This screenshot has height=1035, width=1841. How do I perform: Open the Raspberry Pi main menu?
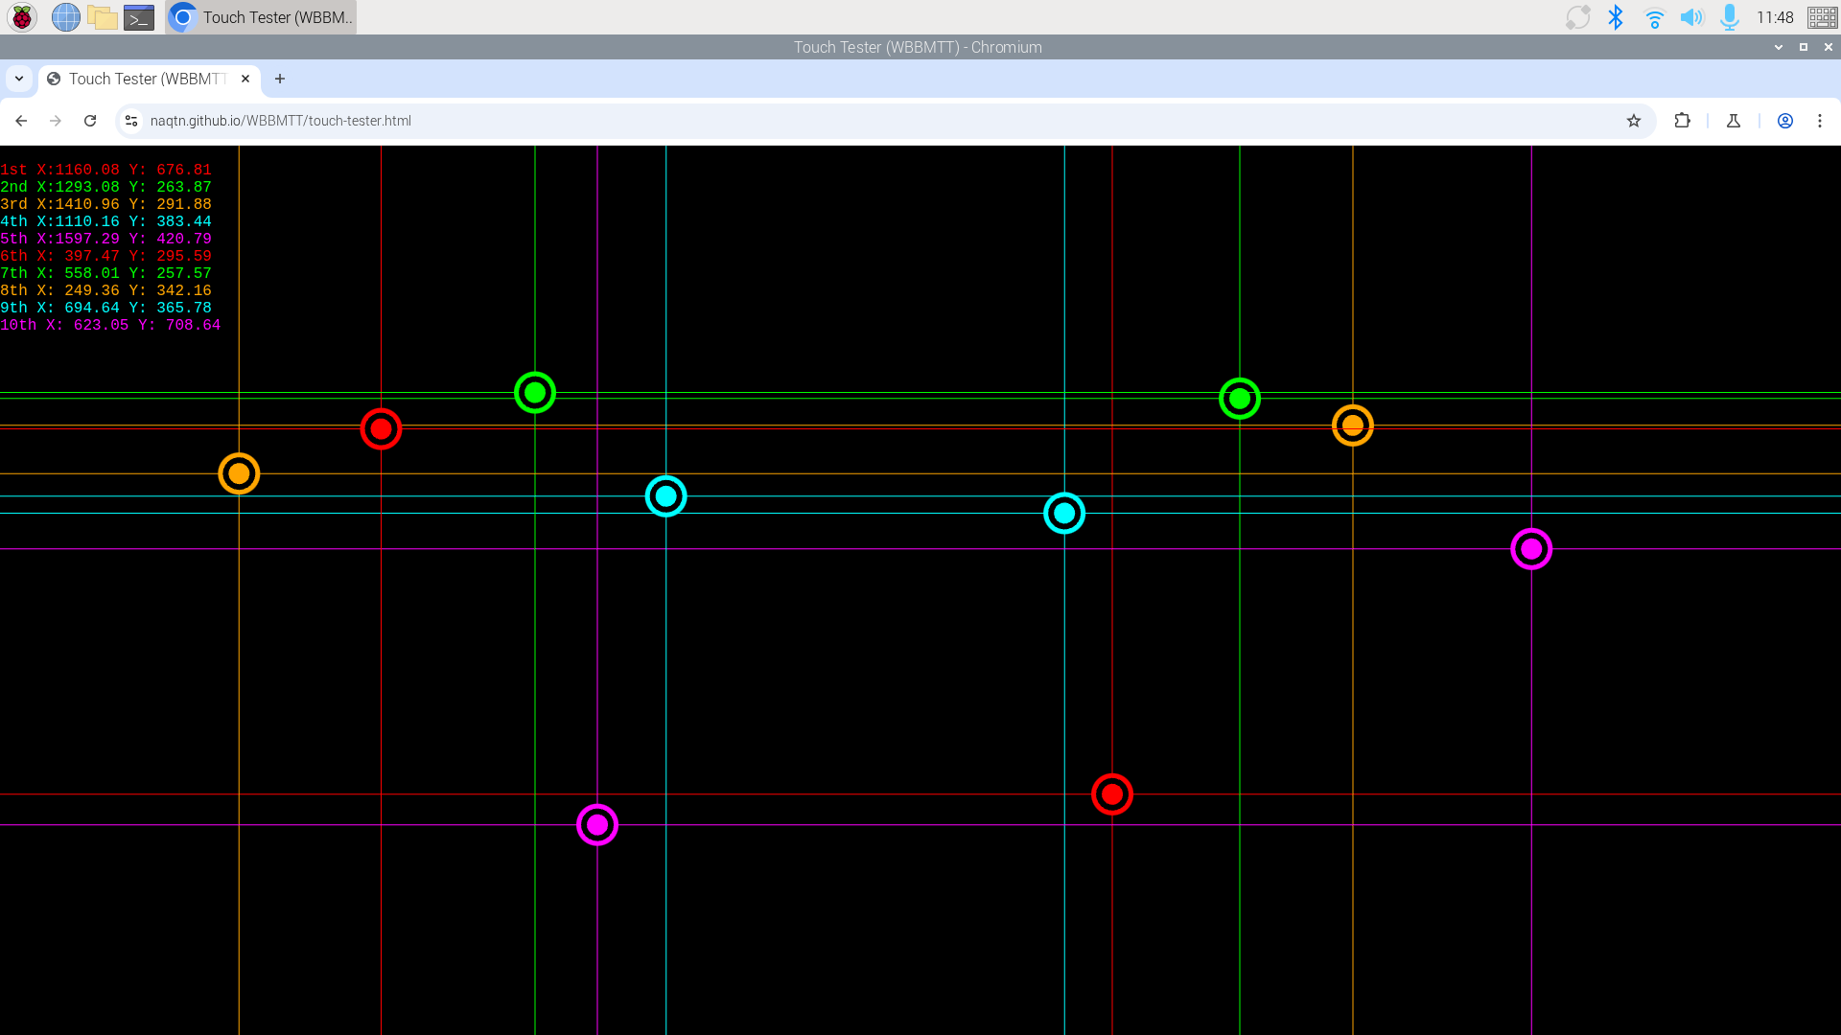pos(22,17)
